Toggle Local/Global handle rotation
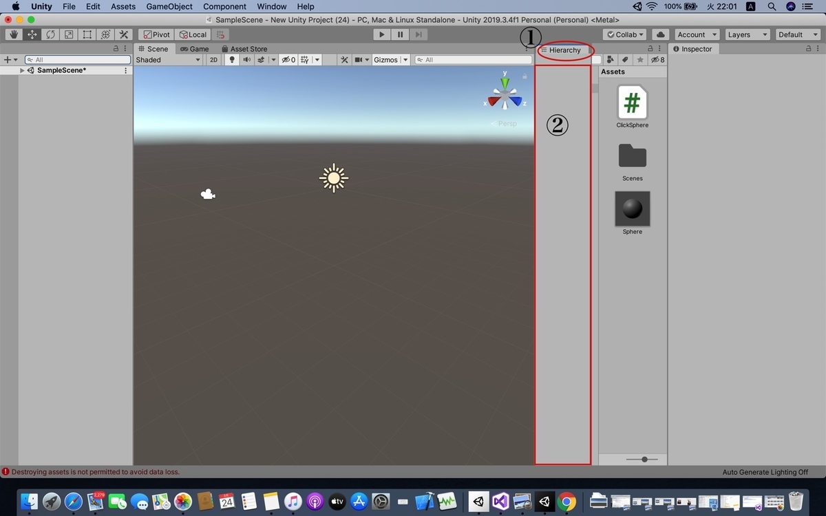Image resolution: width=826 pixels, height=516 pixels. point(192,34)
